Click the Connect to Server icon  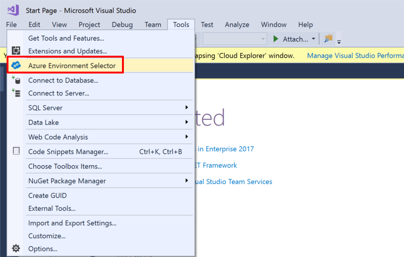pyautogui.click(x=16, y=93)
